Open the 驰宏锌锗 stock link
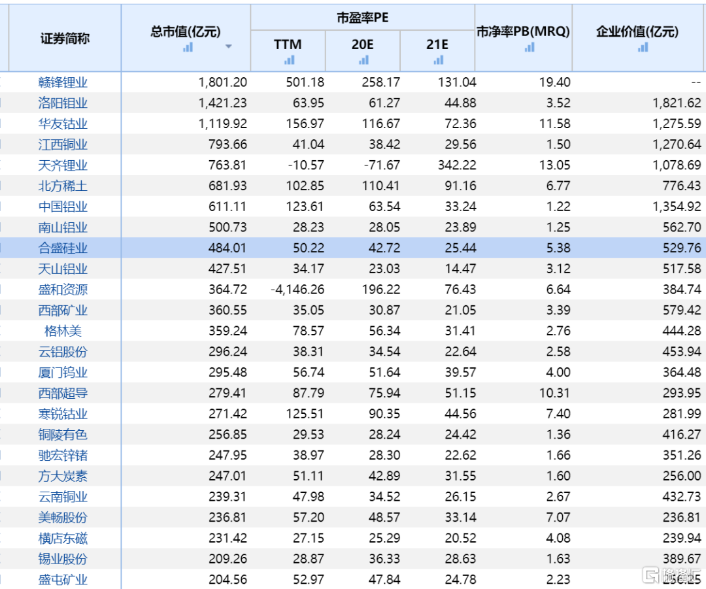The image size is (706, 589). [x=63, y=455]
